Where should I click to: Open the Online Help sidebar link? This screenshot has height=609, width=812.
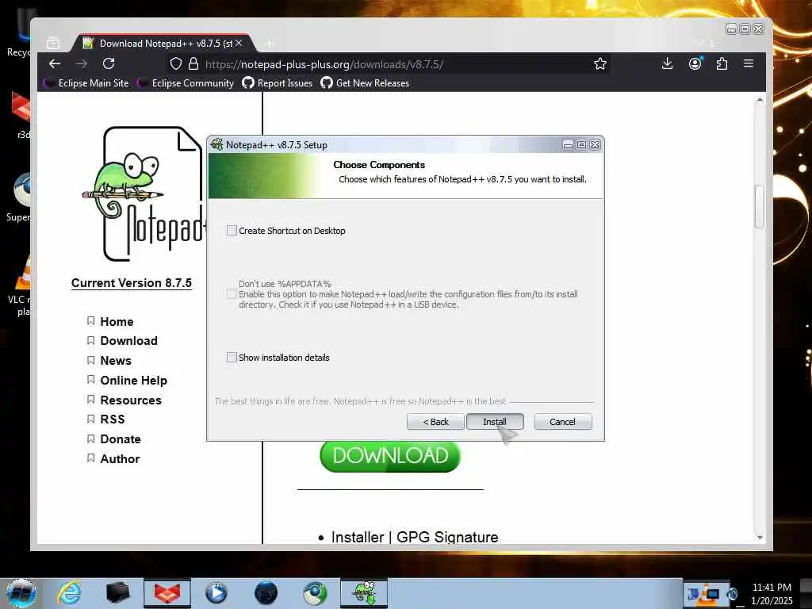tap(133, 380)
